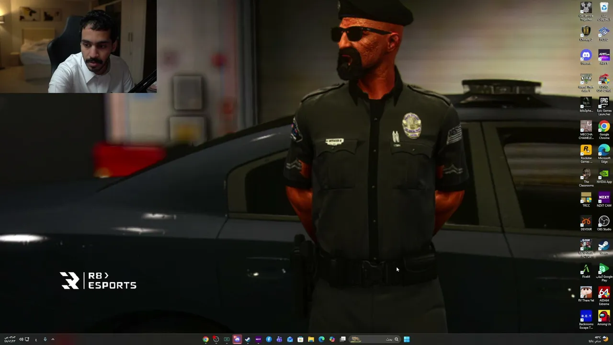613x345 pixels.
Task: Launch the Chivalry 2 desktop shortcut
Action: coord(586,34)
